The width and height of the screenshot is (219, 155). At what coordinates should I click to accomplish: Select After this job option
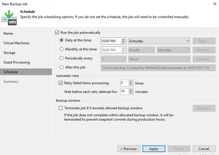tap(61, 67)
